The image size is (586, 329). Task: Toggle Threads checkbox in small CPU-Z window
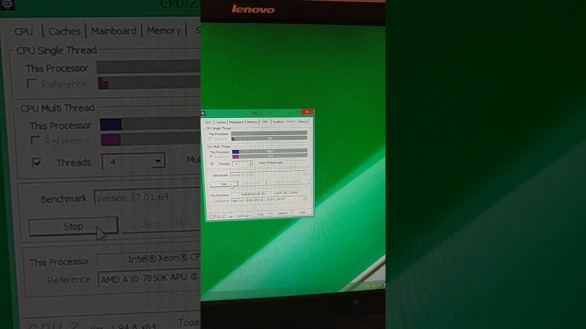pos(212,164)
